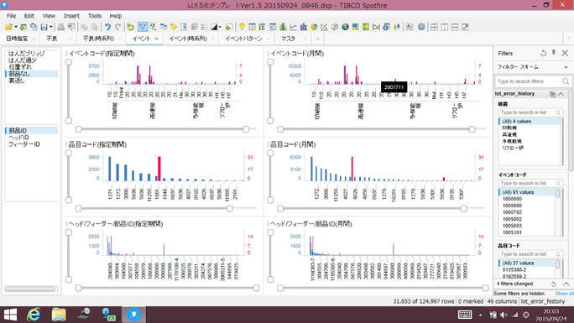Insert a new Text Area
Image resolution: width=574 pixels, height=323 pixels.
(x=410, y=27)
